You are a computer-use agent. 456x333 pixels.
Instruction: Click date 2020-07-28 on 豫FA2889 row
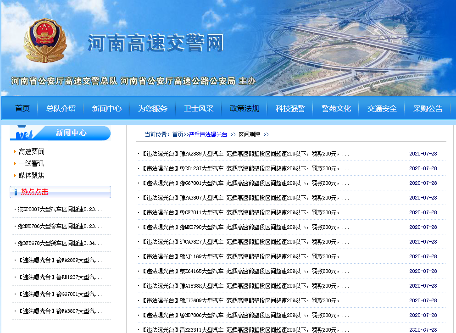(423, 154)
